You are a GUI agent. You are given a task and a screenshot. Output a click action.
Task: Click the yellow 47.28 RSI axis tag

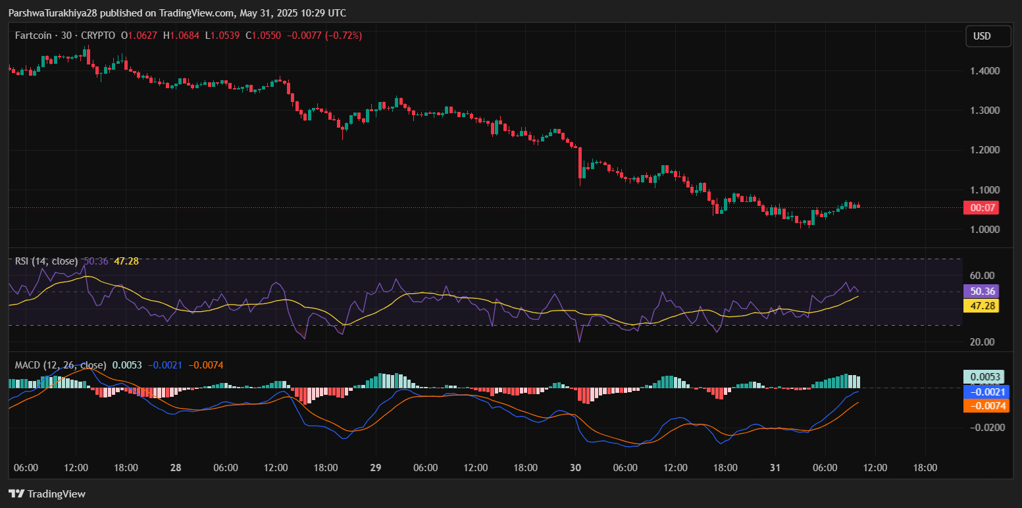[981, 305]
